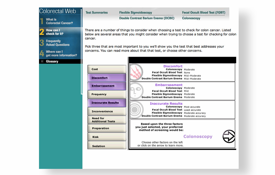Deselect the Inaccurate Results factor
275x175 pixels.
(x=107, y=103)
